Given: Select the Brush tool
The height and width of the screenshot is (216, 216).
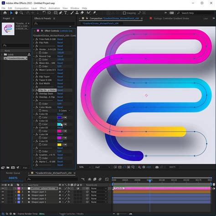Looking at the screenshot, I should [x=72, y=13].
